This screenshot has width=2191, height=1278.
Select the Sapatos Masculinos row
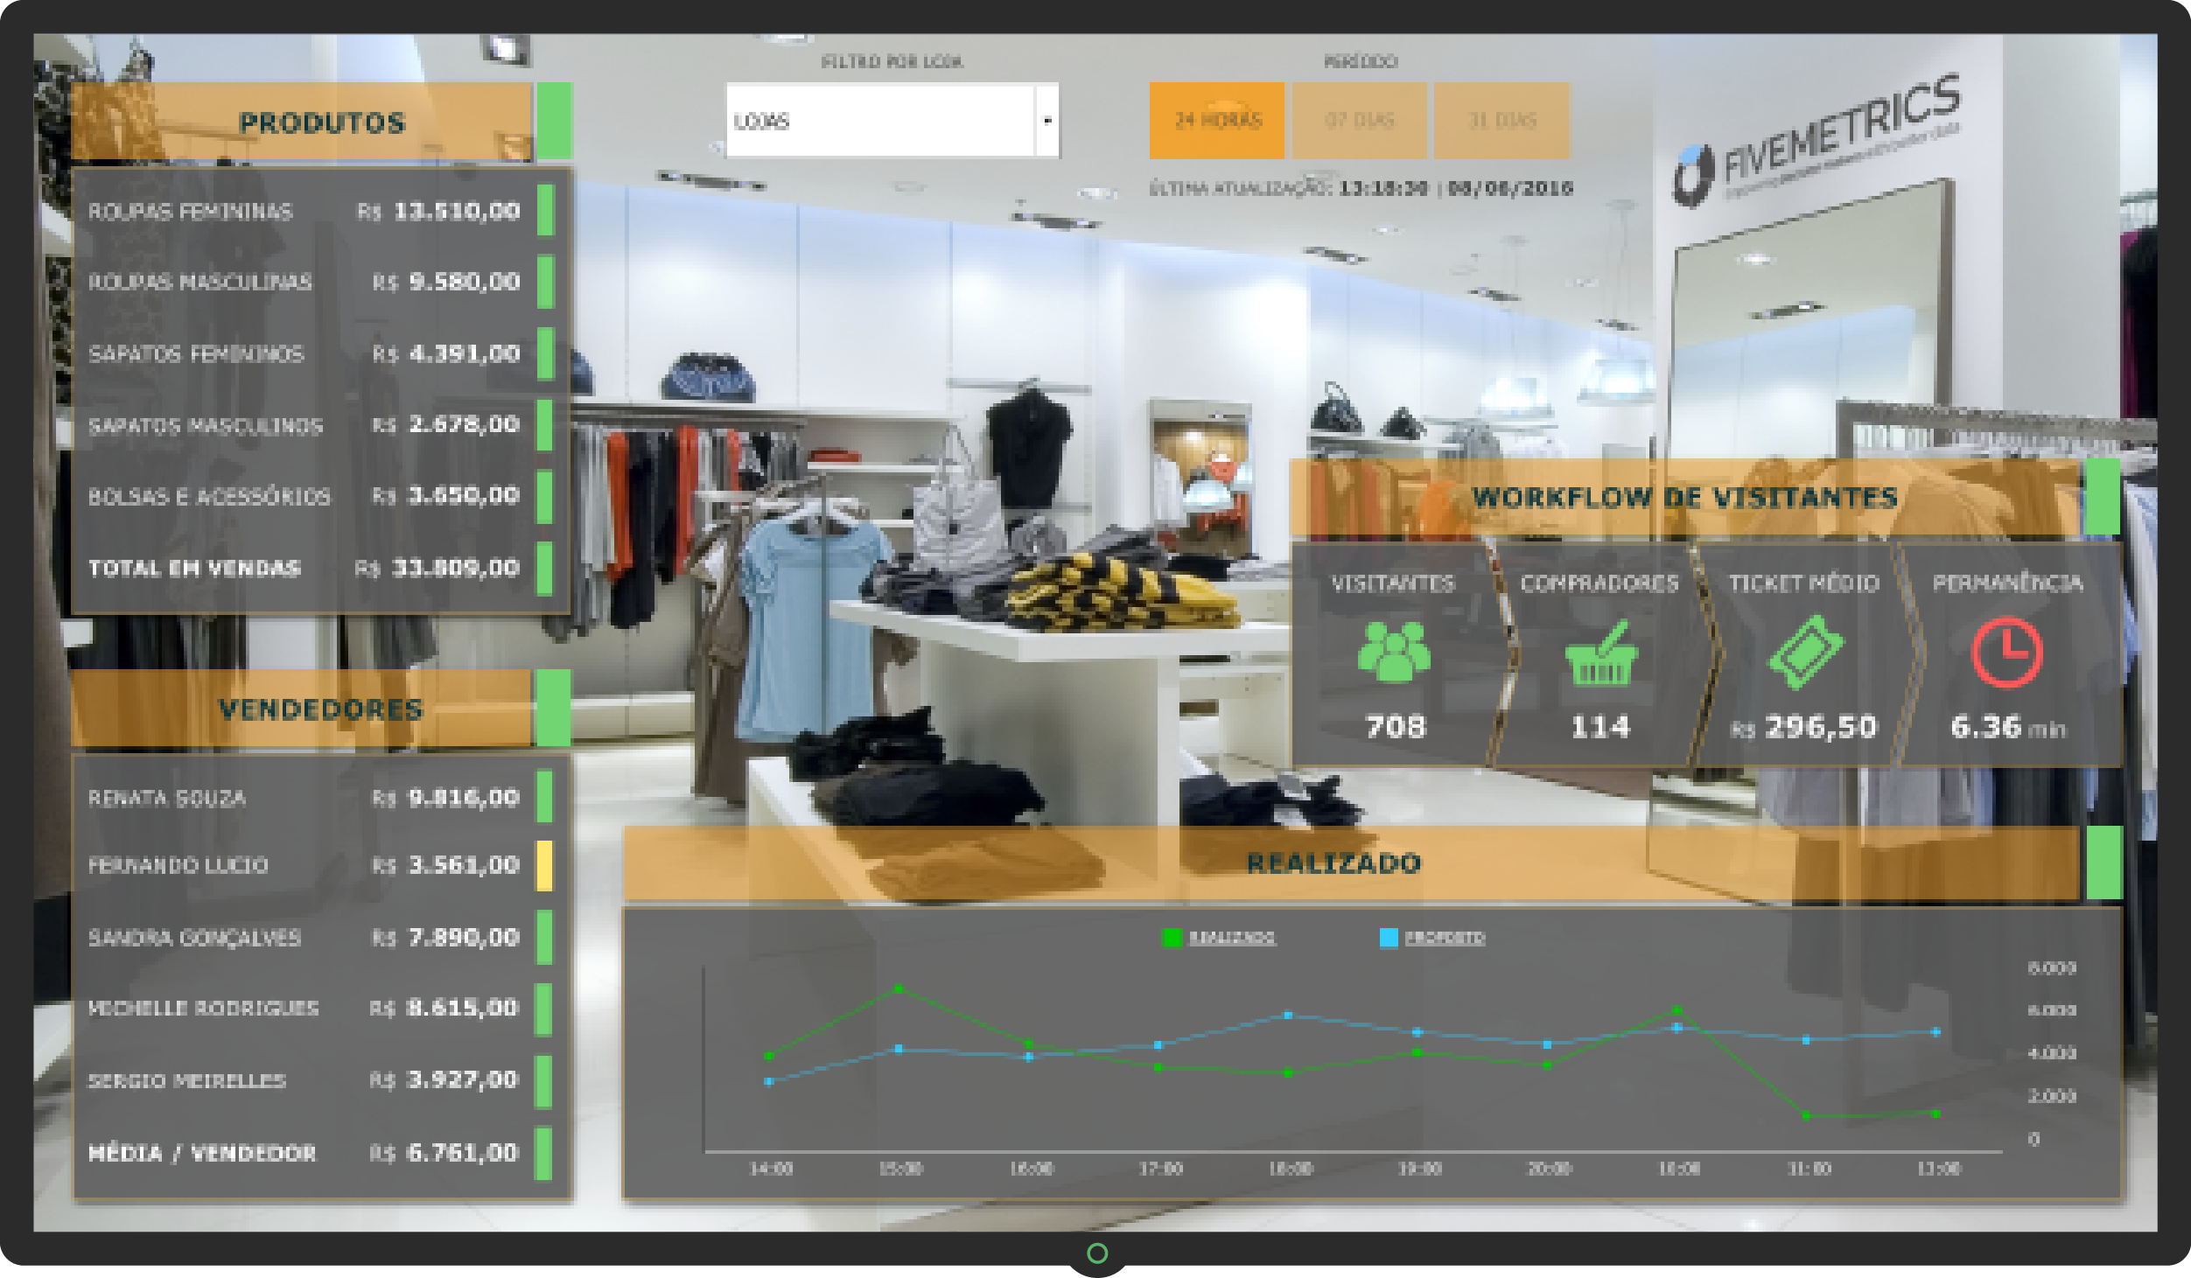click(x=321, y=425)
